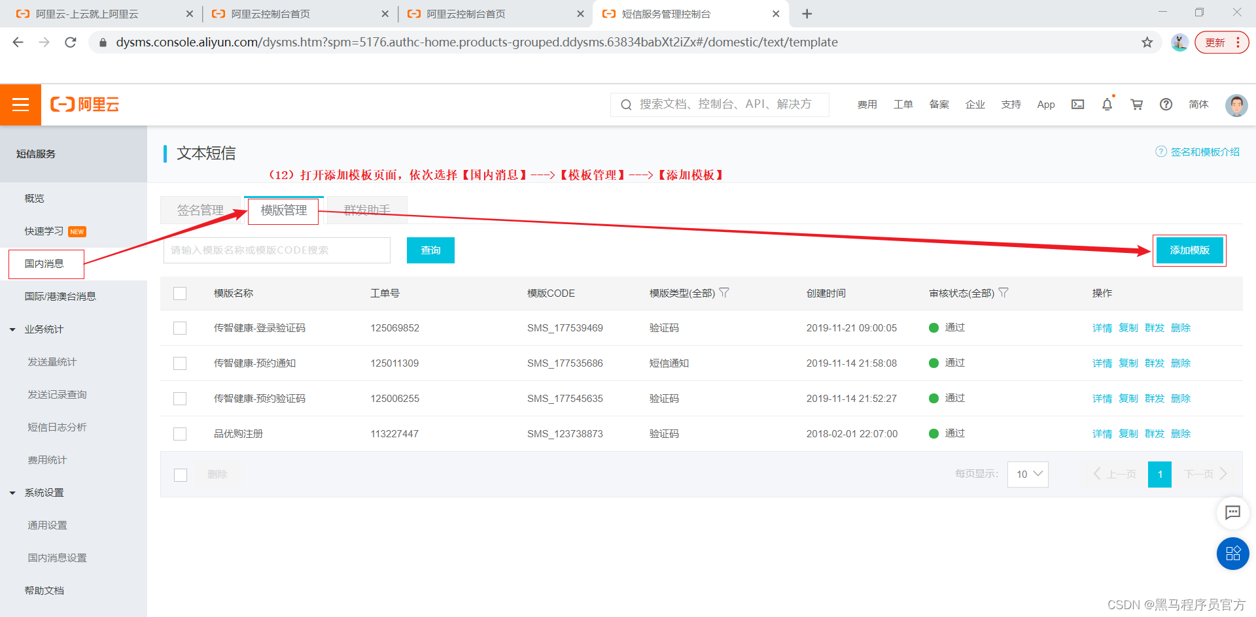Open the Chrome 更新 menu button

click(1221, 42)
